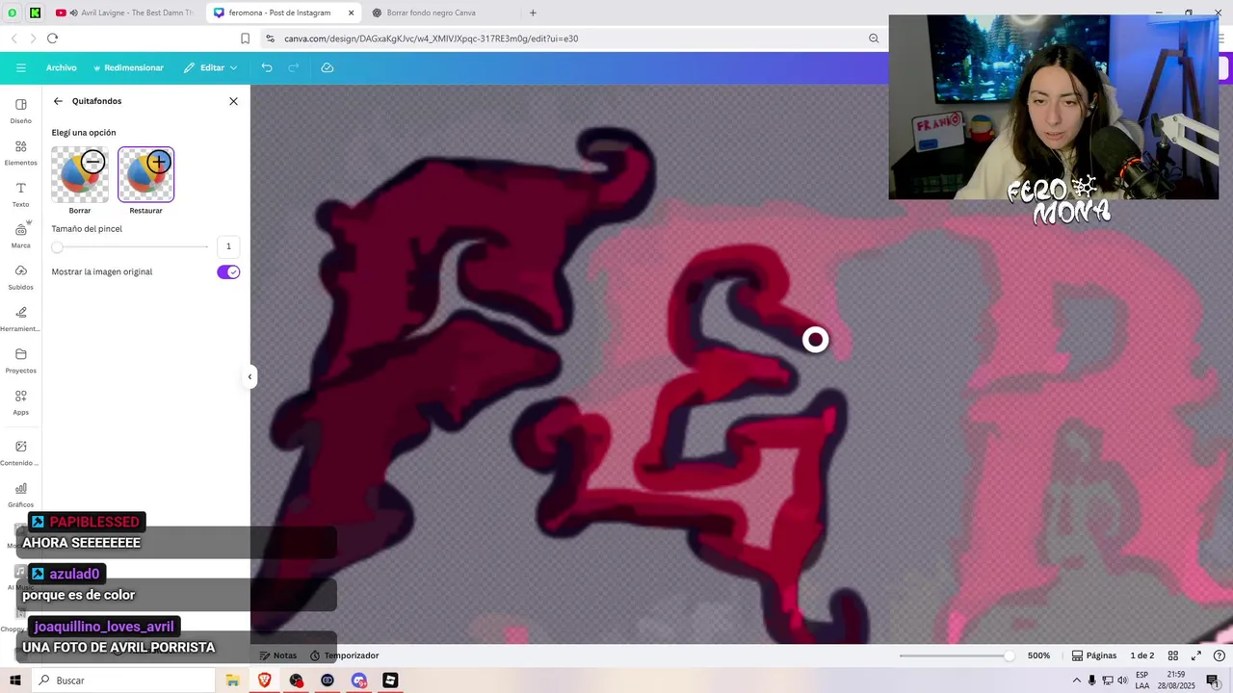Adjust the Tamaño del pincel slider

point(130,247)
